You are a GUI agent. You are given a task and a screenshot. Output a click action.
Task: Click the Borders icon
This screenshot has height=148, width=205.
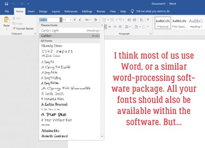click(x=144, y=27)
